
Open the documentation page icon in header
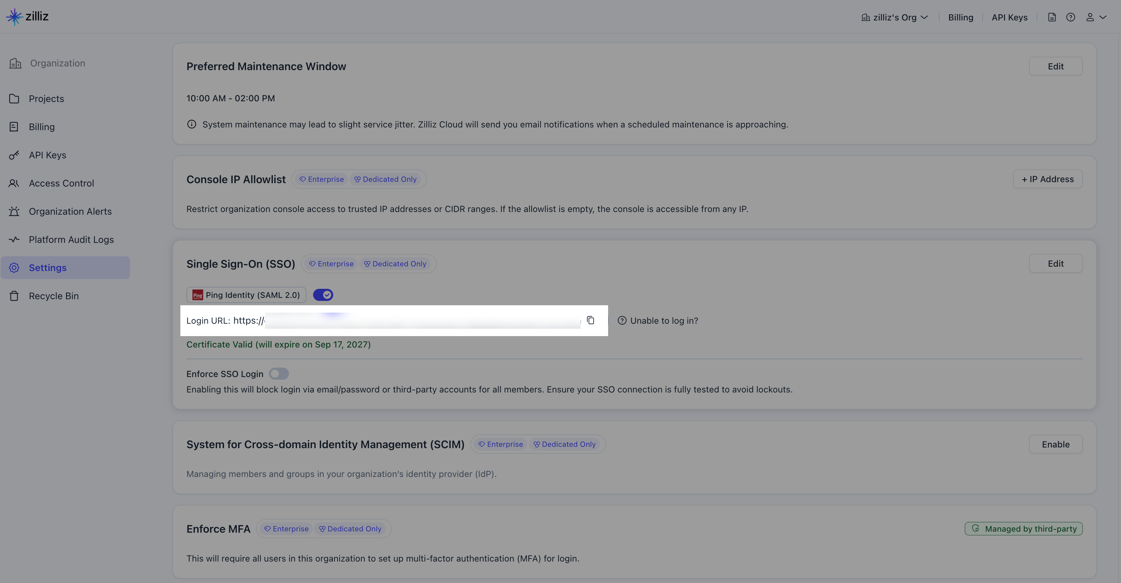[x=1052, y=17]
